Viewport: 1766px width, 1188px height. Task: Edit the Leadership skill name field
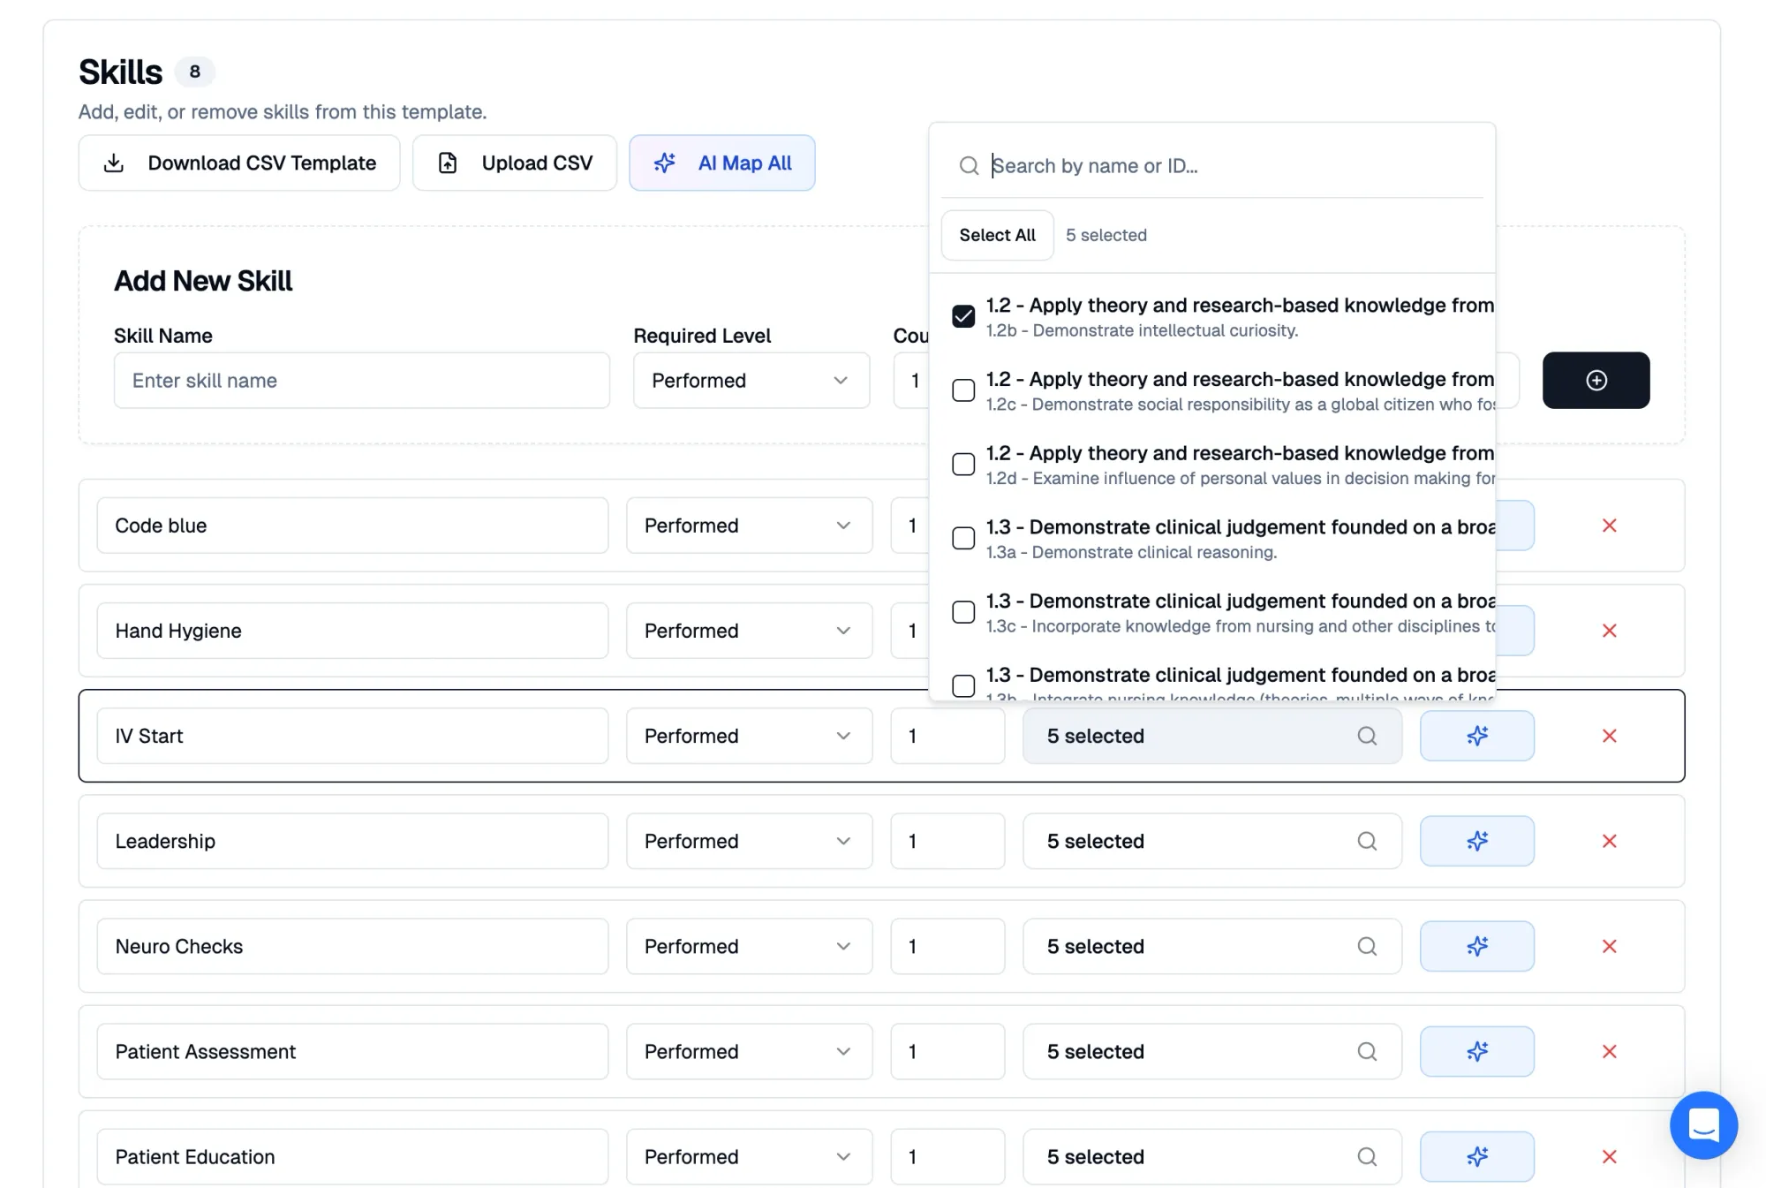[352, 841]
